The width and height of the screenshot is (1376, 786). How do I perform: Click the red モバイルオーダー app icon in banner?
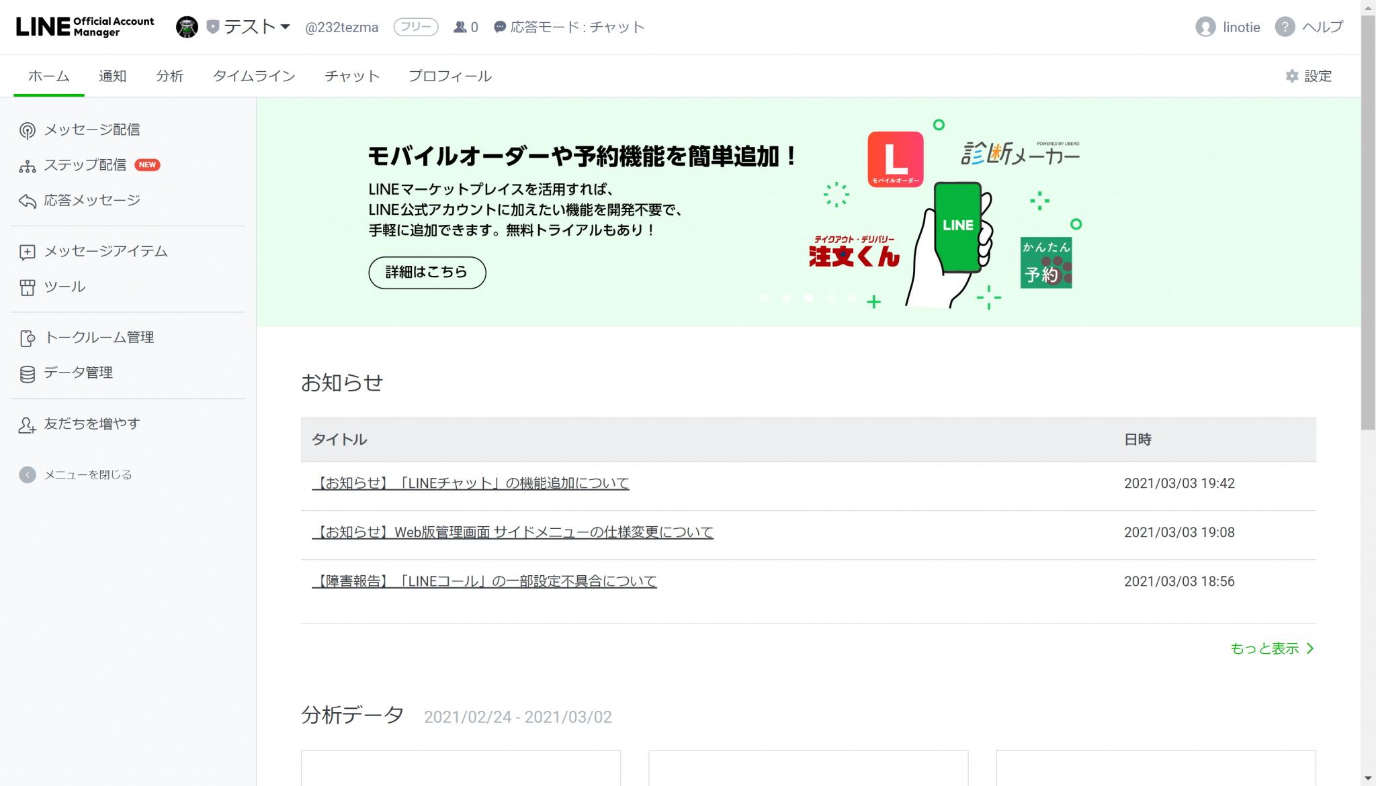(x=895, y=159)
